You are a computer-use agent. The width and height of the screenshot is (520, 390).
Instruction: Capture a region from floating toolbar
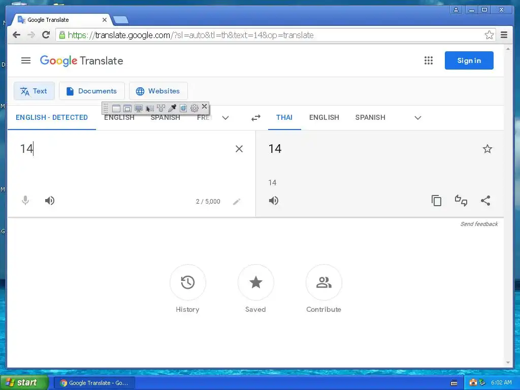[150, 109]
